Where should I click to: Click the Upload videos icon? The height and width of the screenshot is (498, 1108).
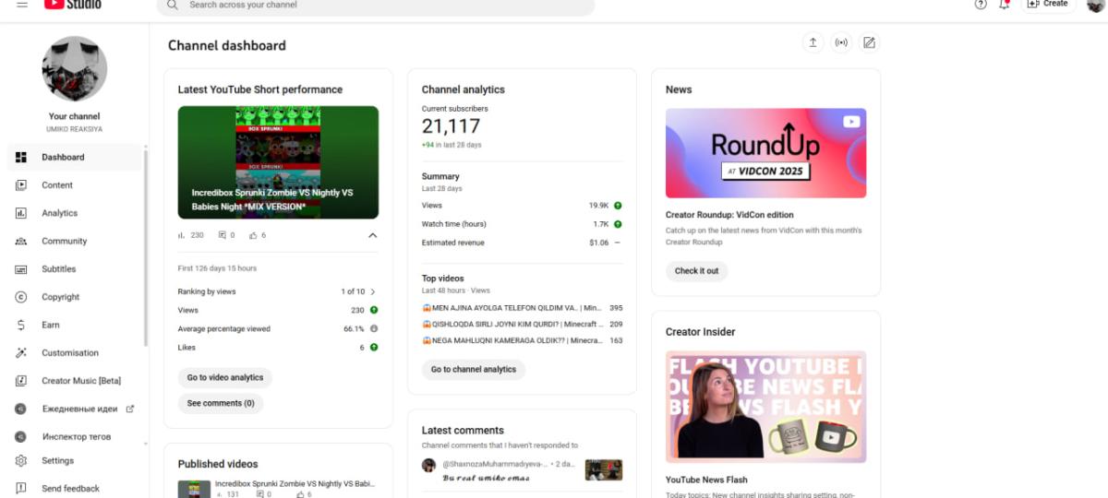point(813,42)
